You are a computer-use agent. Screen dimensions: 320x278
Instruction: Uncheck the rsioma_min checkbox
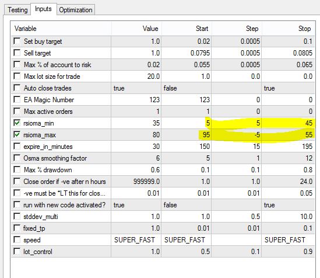(17, 123)
